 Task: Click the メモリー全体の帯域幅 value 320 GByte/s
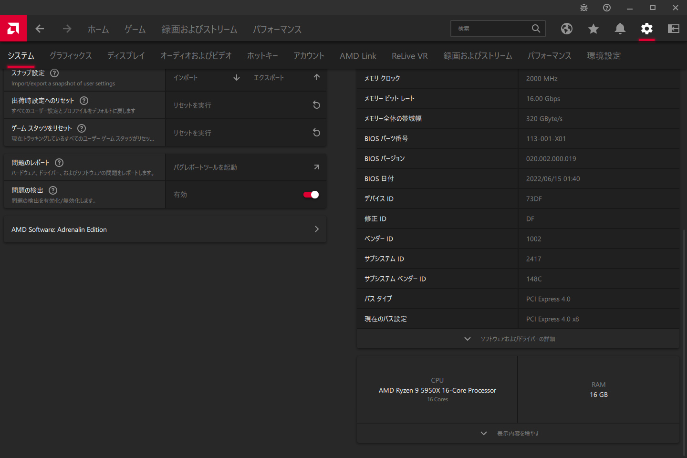click(544, 119)
